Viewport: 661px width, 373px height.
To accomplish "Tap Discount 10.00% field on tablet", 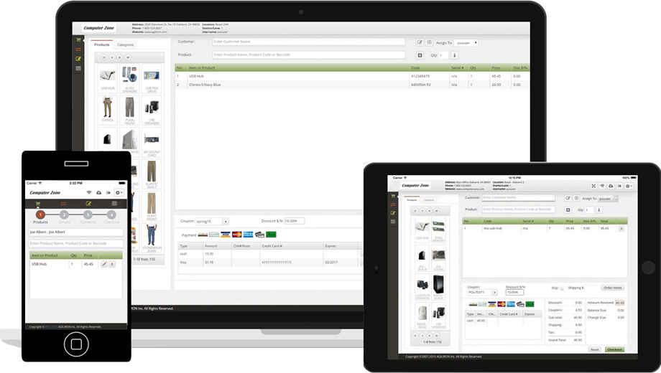I will [514, 292].
